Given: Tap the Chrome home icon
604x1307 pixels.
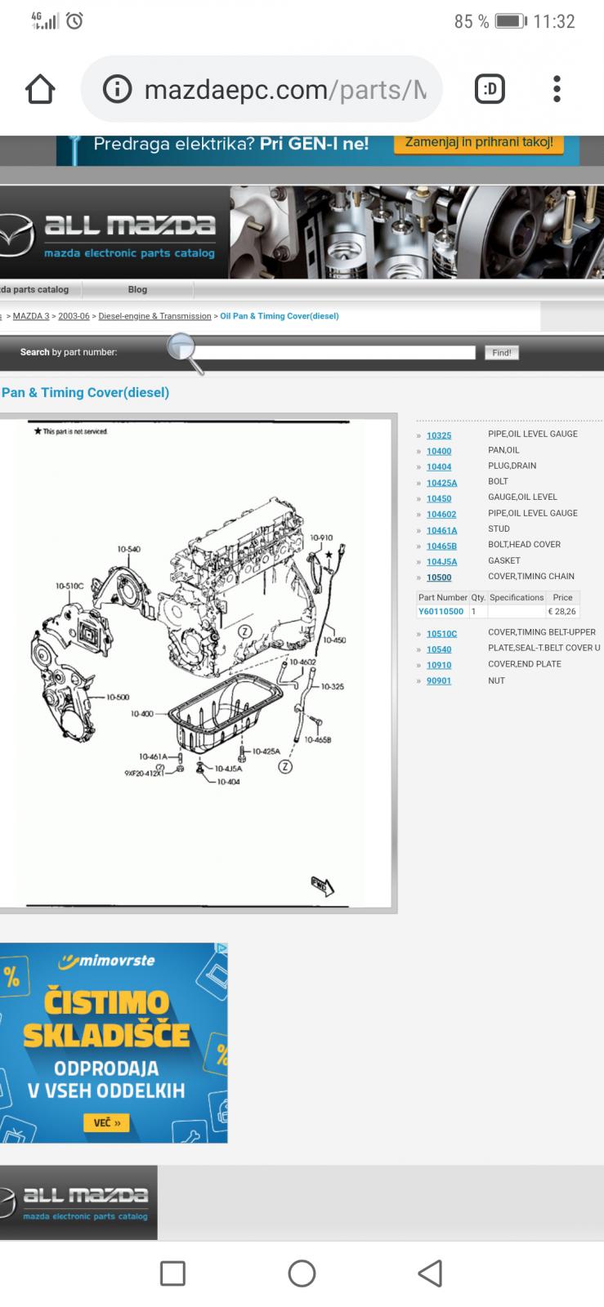Looking at the screenshot, I should tap(40, 89).
